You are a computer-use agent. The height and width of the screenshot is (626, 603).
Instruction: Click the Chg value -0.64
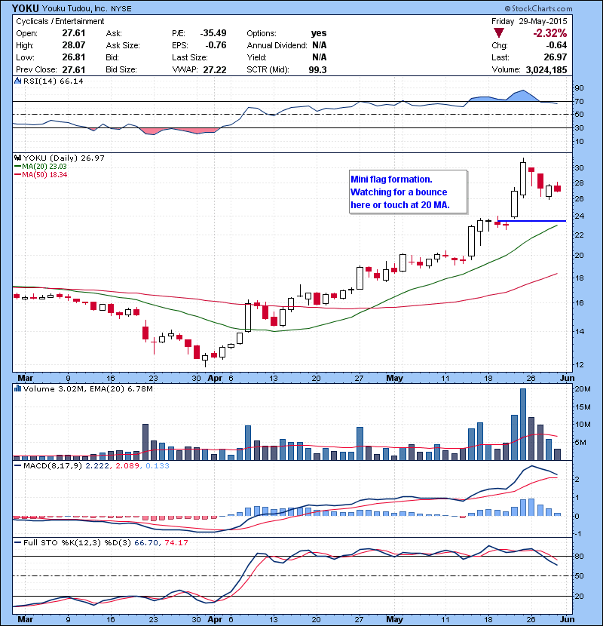point(557,45)
